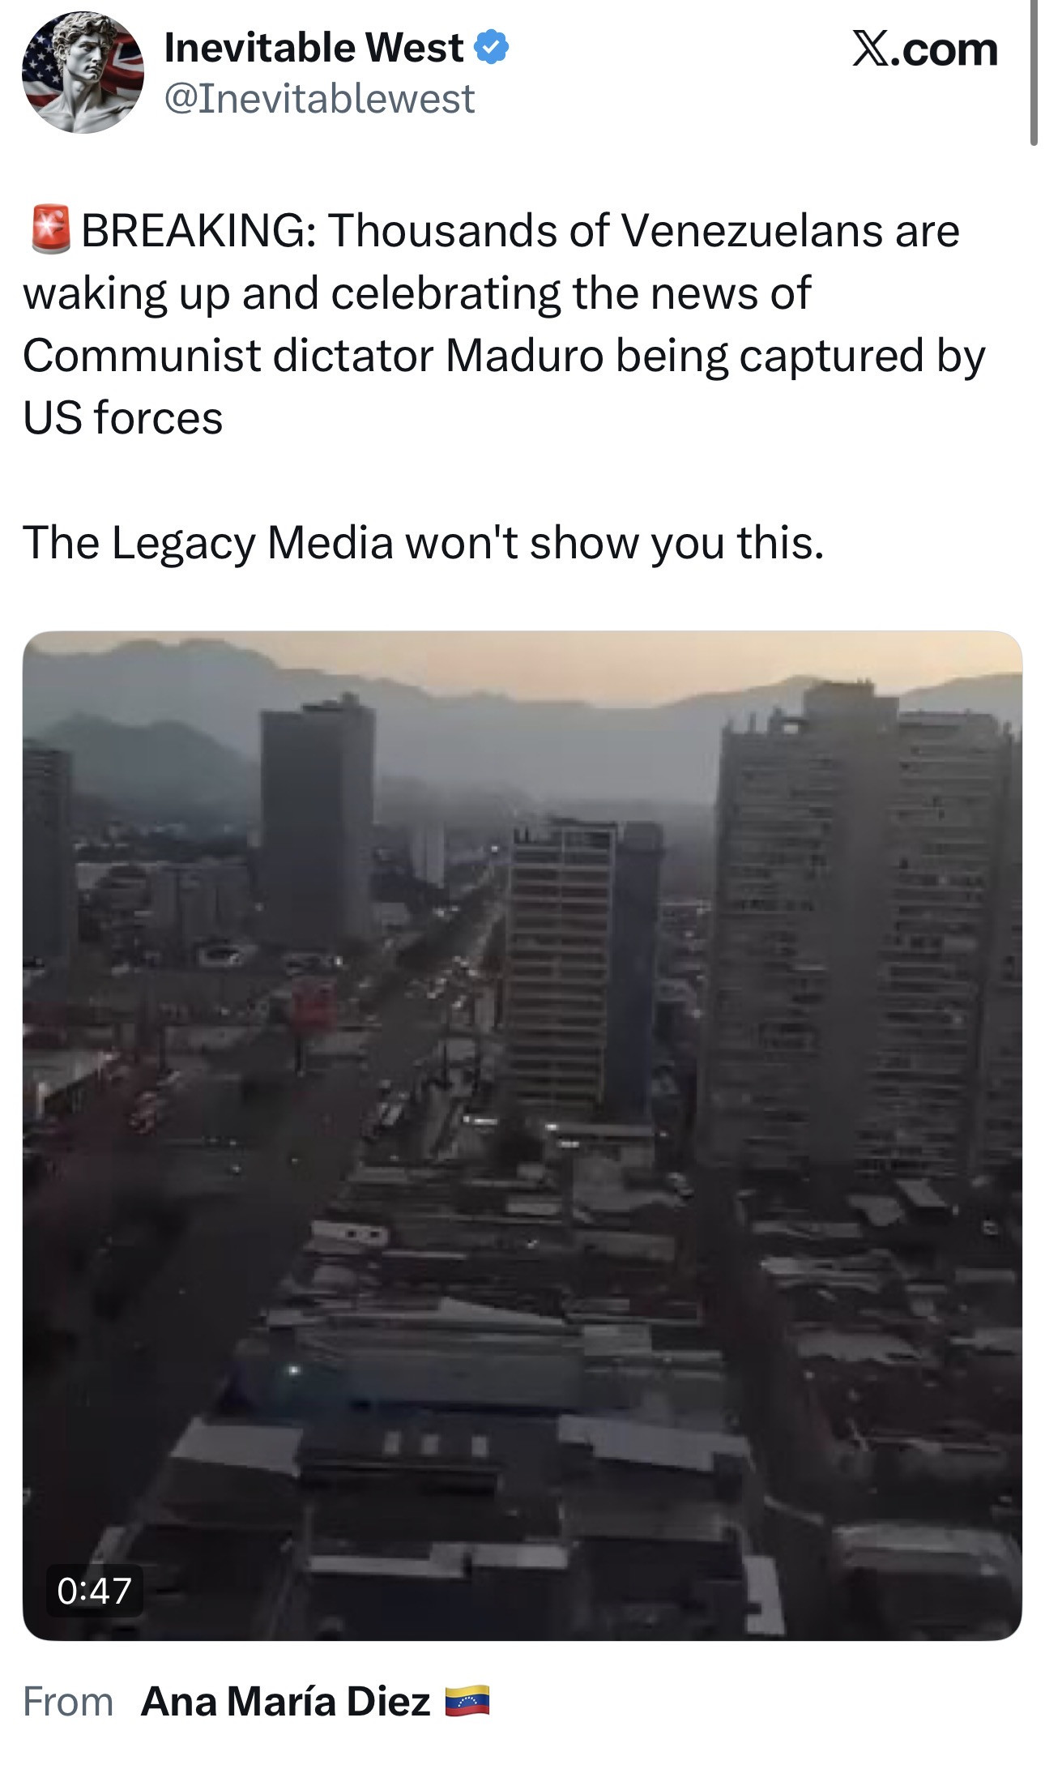Click the 'US forces' text line
This screenshot has width=1045, height=1769.
click(x=123, y=417)
